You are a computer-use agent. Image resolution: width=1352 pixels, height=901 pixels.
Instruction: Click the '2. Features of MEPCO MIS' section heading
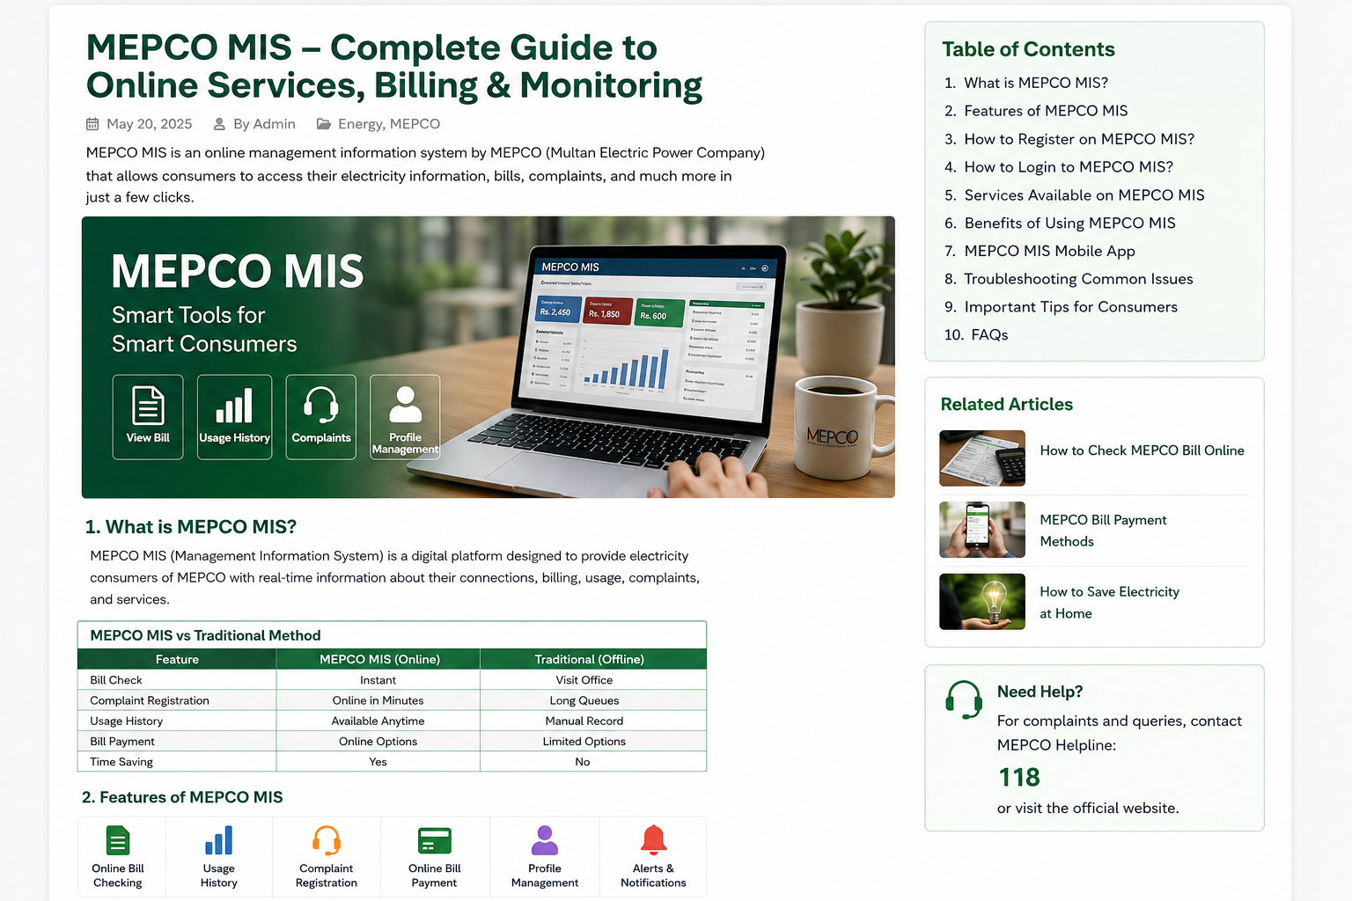tap(182, 797)
